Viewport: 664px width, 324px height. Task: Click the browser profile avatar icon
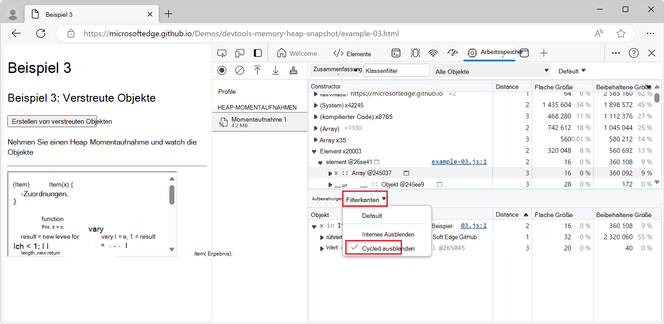(x=13, y=14)
